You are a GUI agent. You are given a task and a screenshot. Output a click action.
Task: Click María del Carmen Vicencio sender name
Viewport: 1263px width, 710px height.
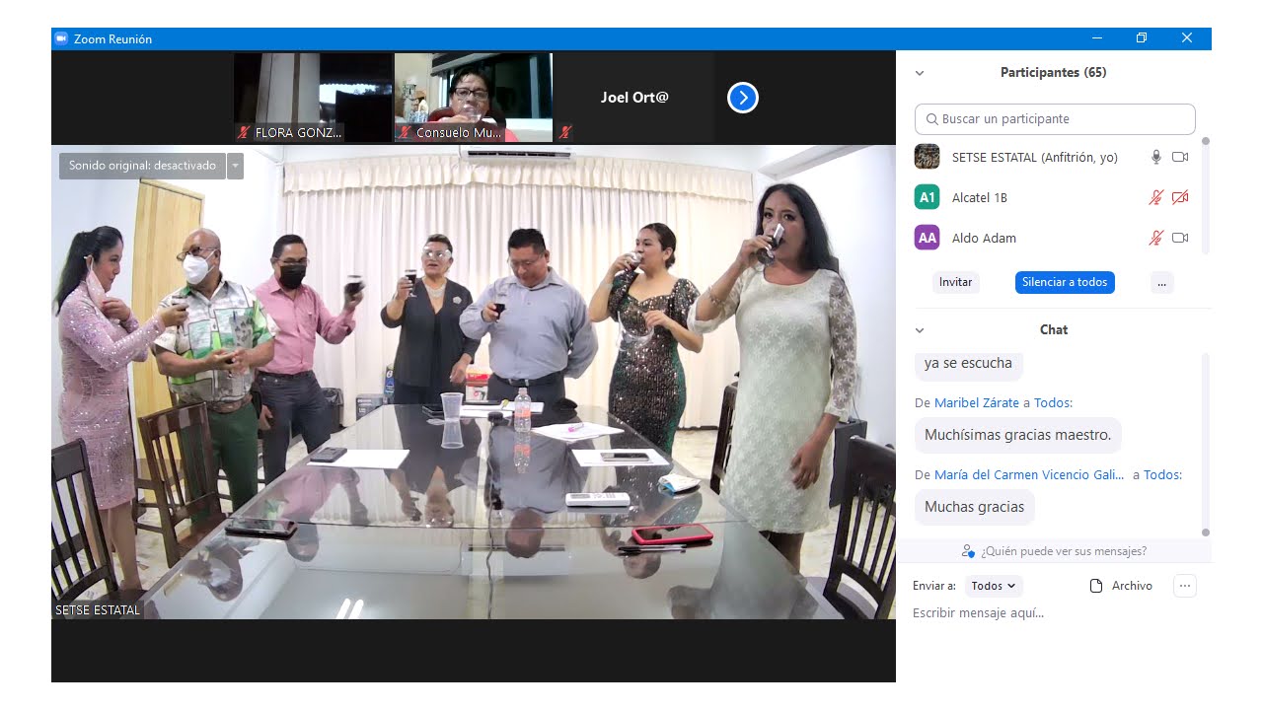[x=1029, y=474]
